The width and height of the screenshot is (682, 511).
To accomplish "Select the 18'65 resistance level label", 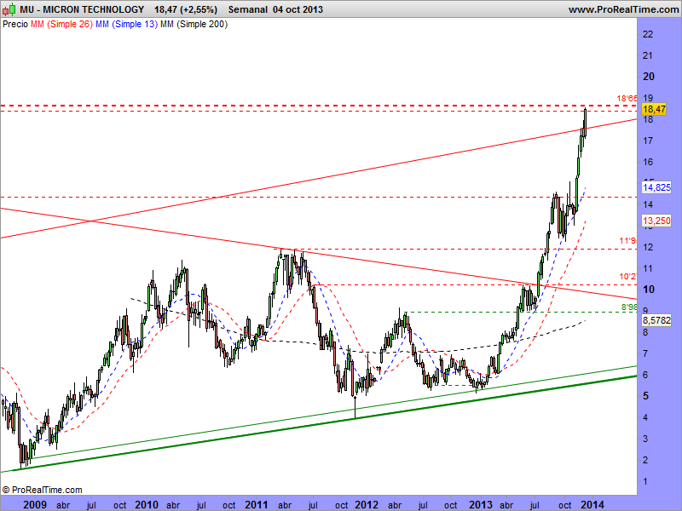I will [627, 99].
